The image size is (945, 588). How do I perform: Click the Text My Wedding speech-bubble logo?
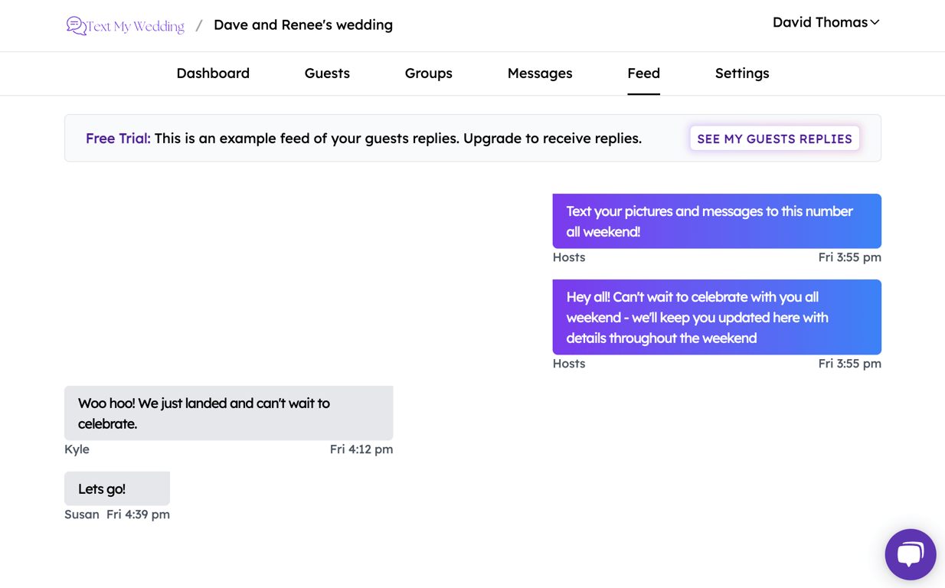[x=75, y=25]
